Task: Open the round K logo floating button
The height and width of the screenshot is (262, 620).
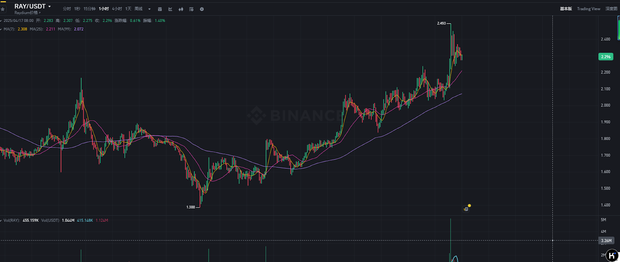Action: point(612,255)
